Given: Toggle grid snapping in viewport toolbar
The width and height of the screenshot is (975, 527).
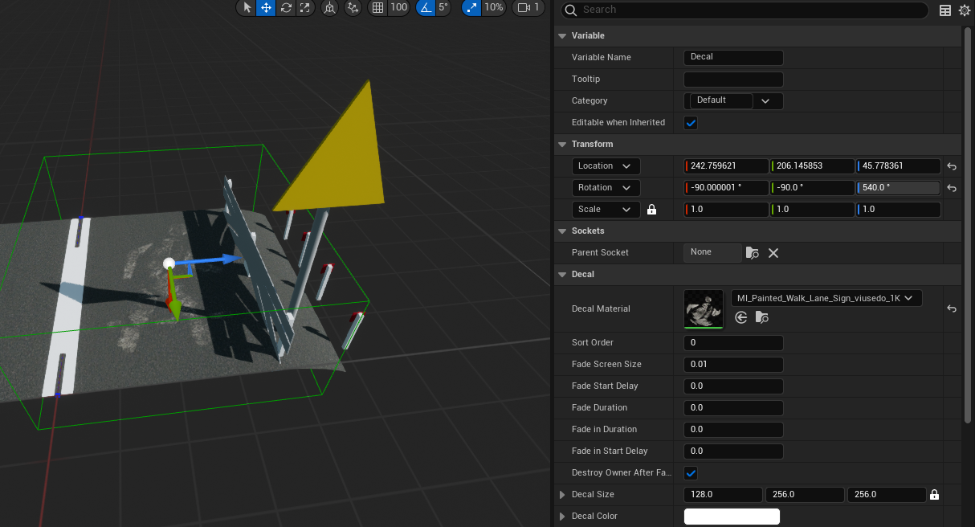Looking at the screenshot, I should tap(377, 7).
